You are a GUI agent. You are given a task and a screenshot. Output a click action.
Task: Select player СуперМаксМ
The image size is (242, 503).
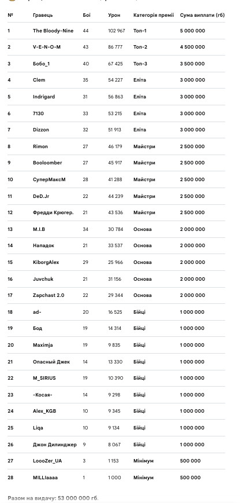click(x=49, y=179)
